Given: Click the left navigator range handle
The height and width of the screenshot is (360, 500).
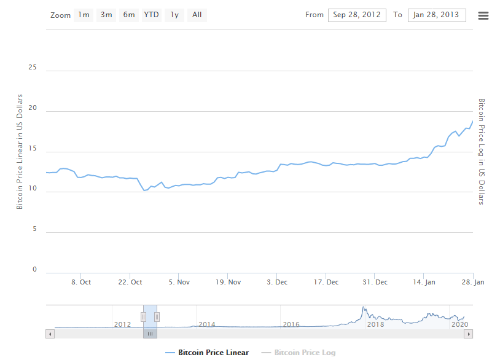Looking at the screenshot, I should 143,317.
